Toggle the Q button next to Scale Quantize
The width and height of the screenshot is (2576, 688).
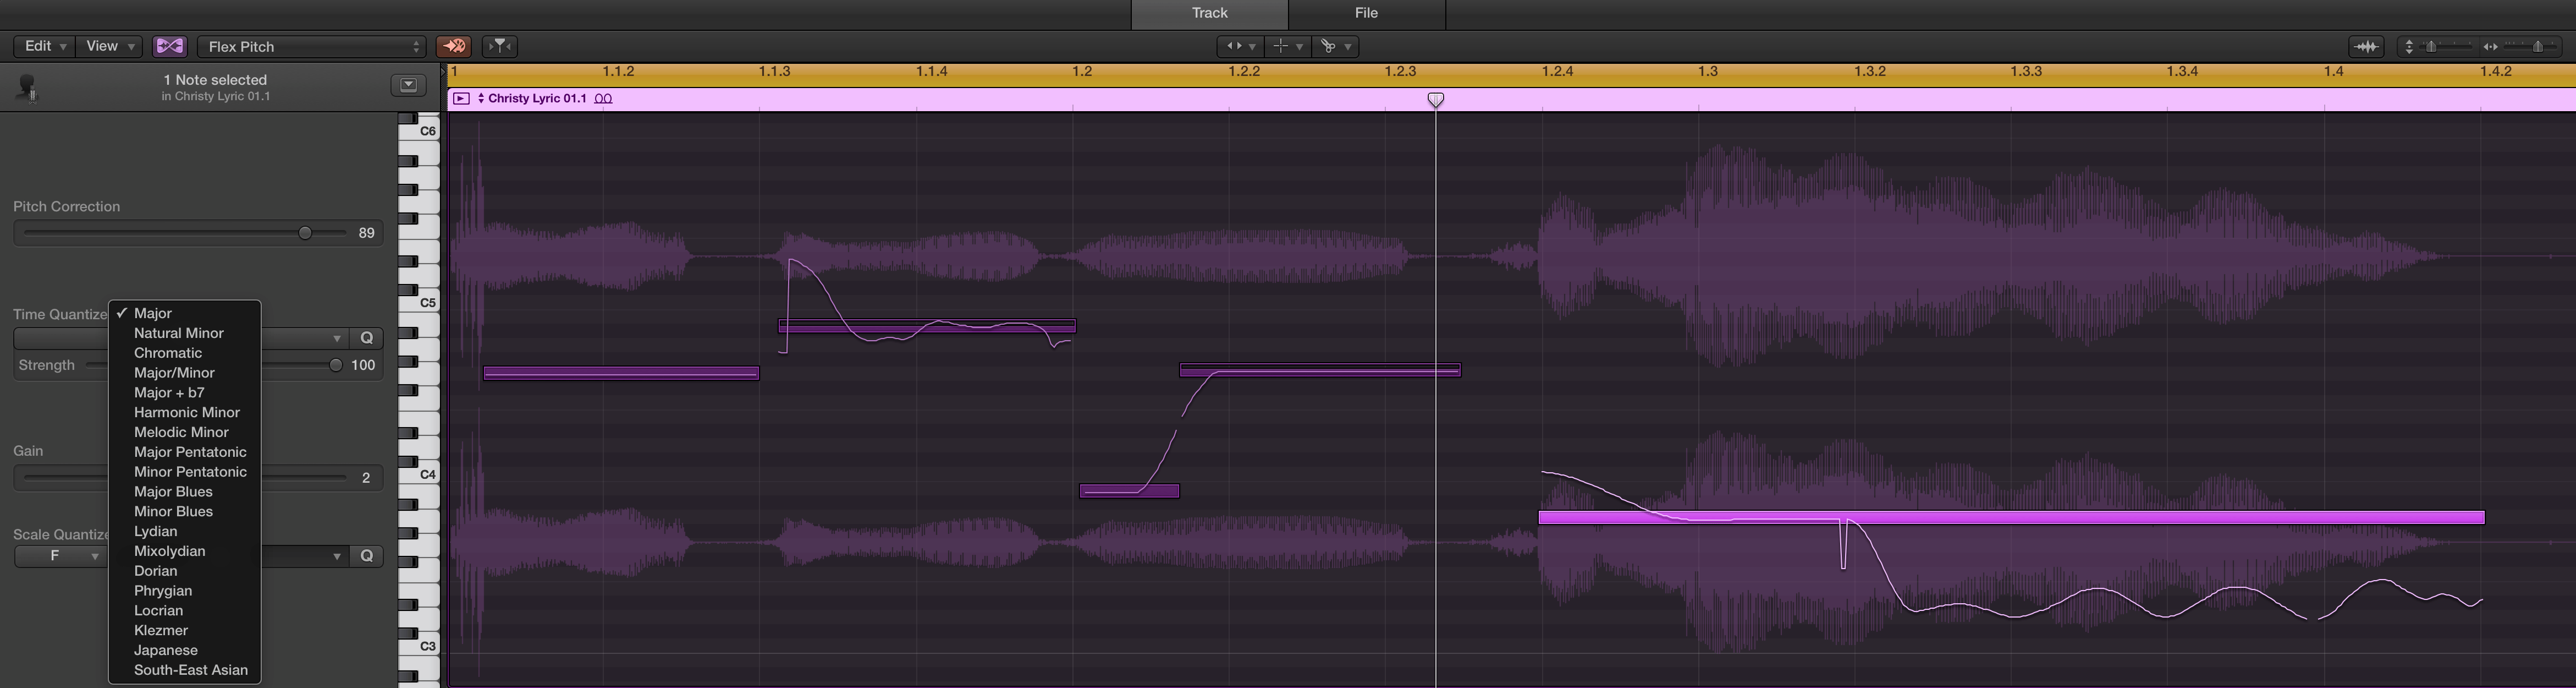(367, 556)
